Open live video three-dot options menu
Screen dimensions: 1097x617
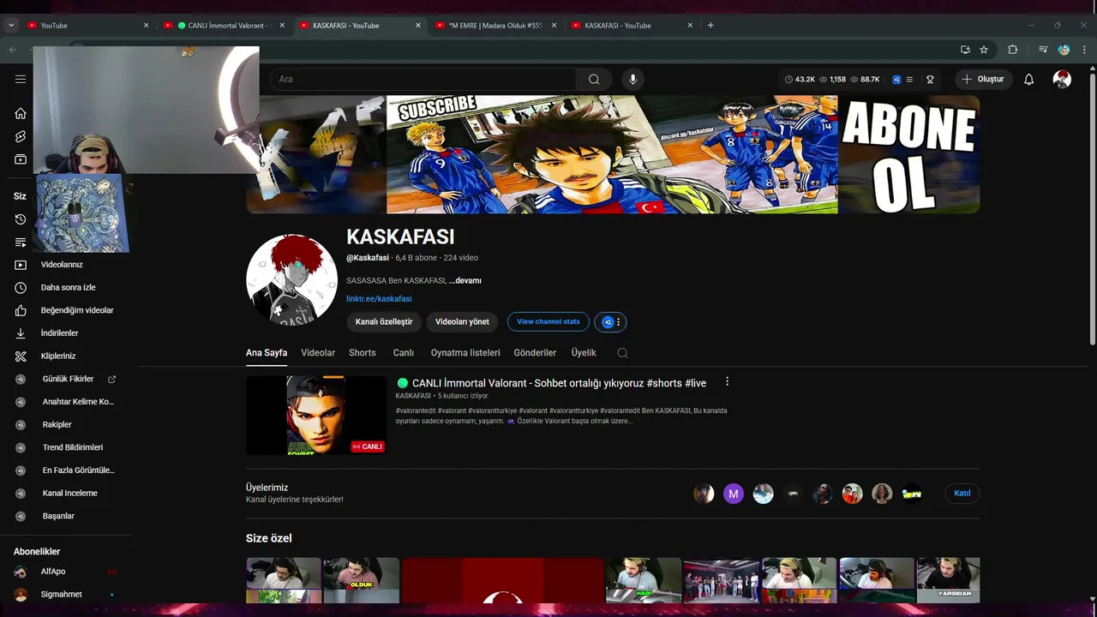pyautogui.click(x=727, y=381)
